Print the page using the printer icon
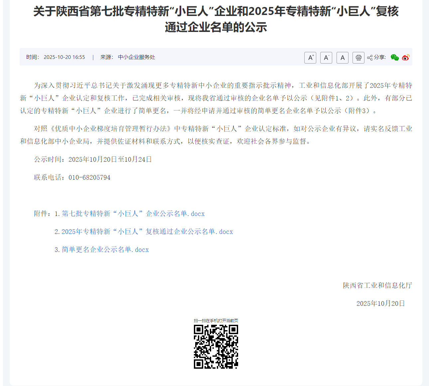This screenshot has width=429, height=386. [x=358, y=58]
